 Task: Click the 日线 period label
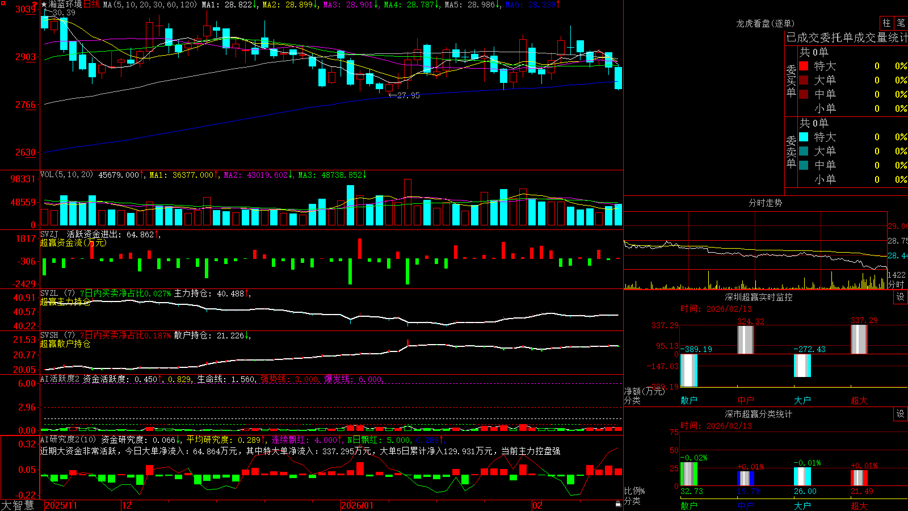coord(91,5)
